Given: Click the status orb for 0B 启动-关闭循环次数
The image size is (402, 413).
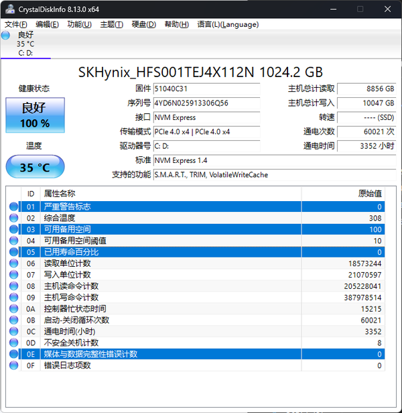Looking at the screenshot, I should 13,320.
